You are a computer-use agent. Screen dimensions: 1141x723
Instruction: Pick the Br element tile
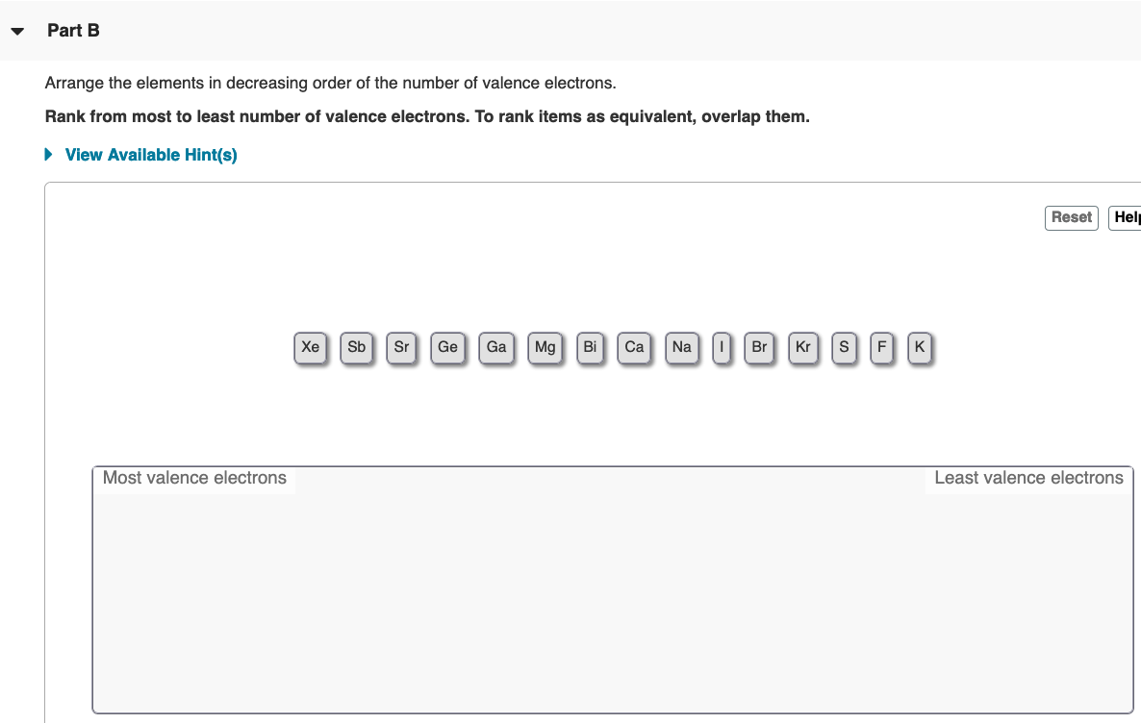[x=759, y=347]
